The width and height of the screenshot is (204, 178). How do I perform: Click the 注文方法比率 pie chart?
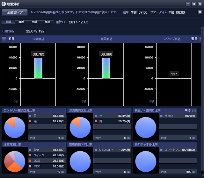click(15, 161)
